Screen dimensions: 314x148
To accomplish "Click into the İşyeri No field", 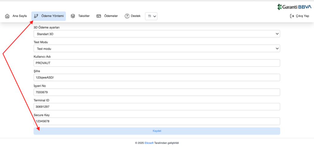I will tap(156, 92).
